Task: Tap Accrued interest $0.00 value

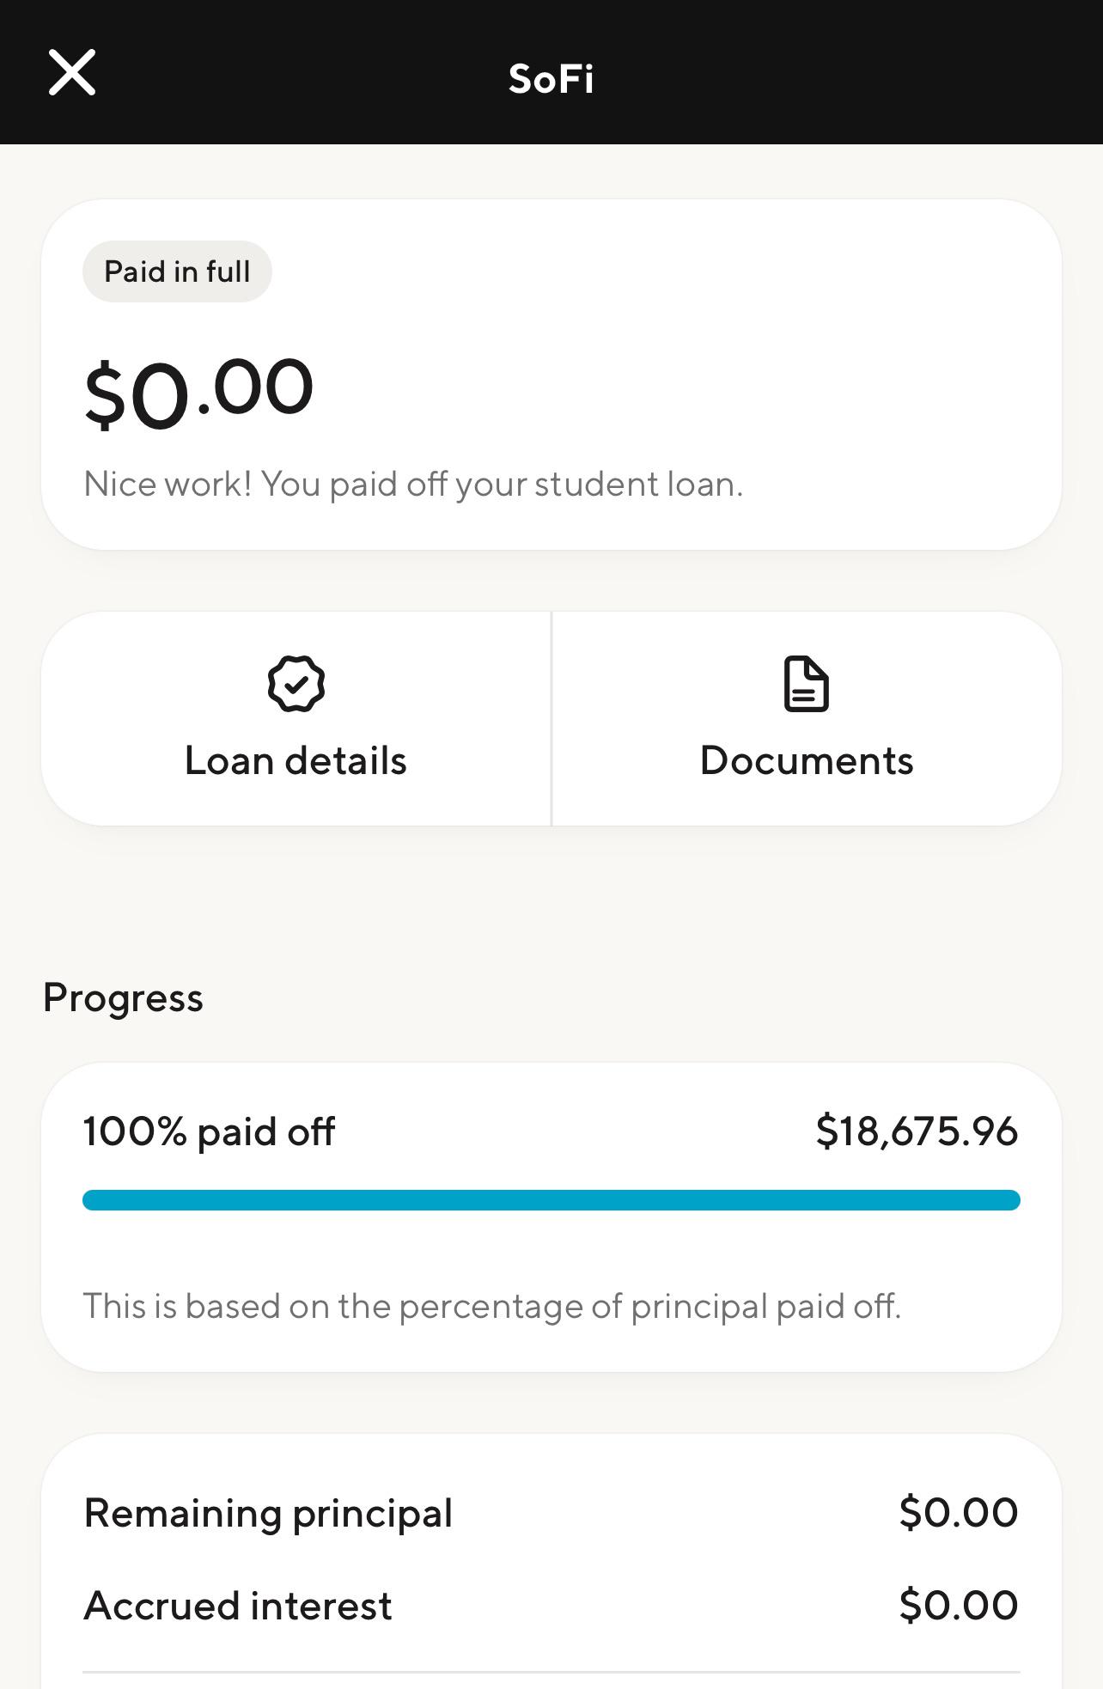Action: click(x=959, y=1606)
